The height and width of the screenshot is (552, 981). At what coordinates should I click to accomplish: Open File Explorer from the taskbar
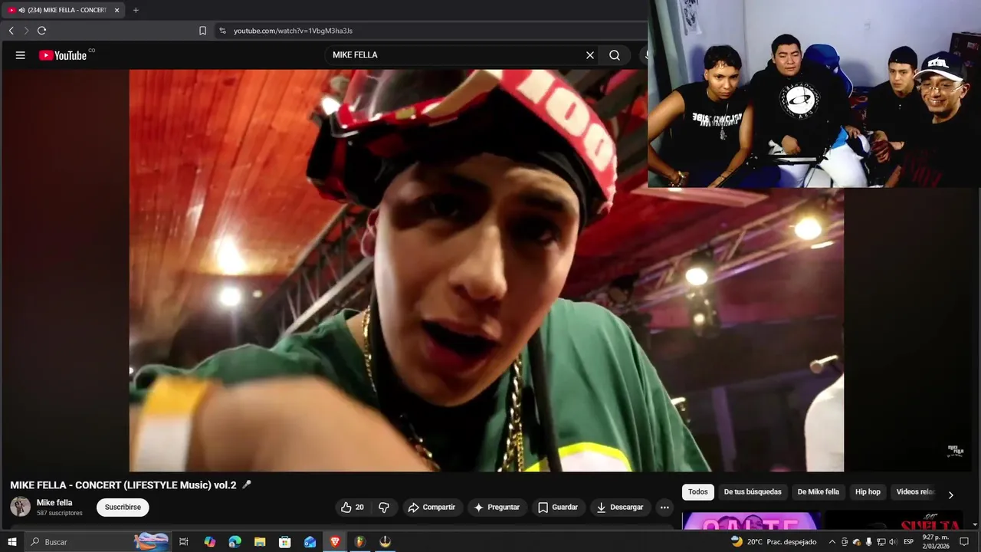point(260,541)
